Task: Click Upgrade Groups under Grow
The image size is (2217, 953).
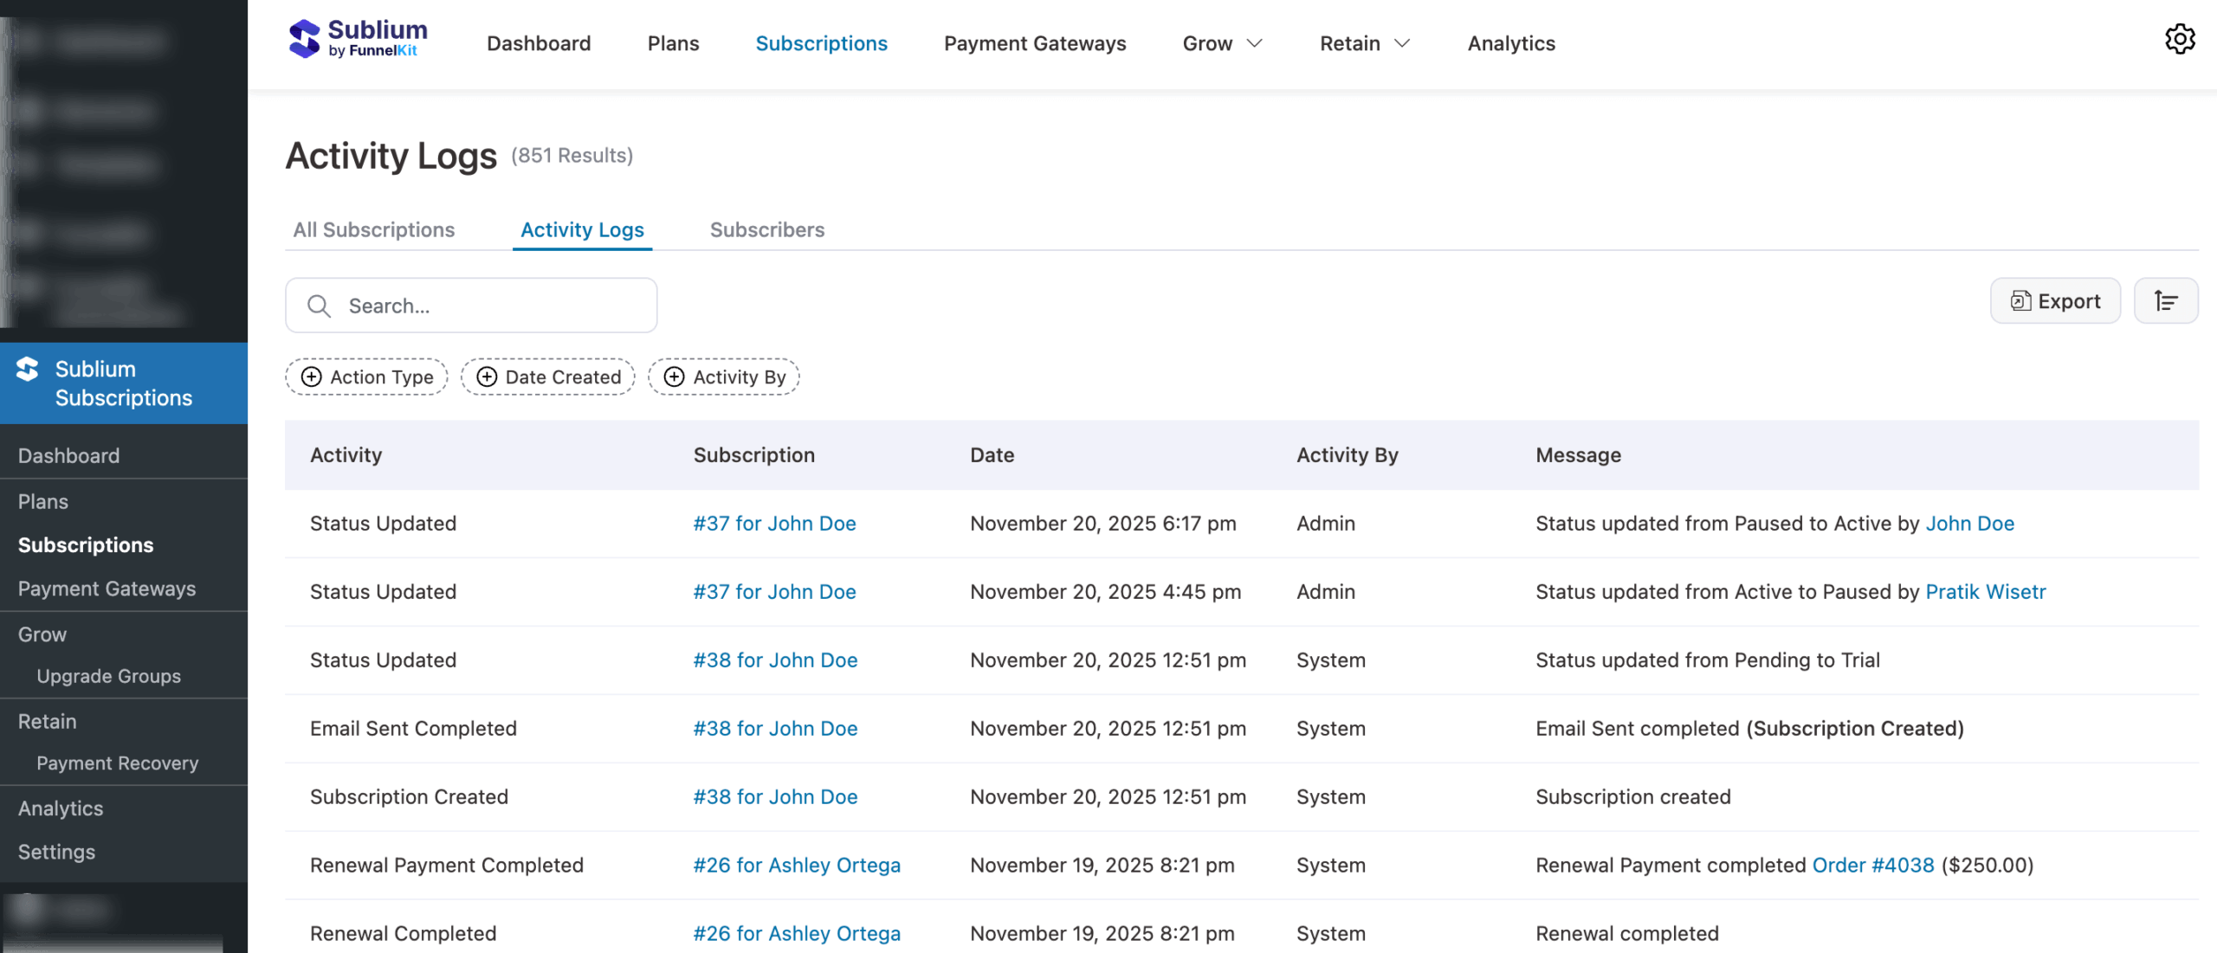Action: tap(108, 676)
